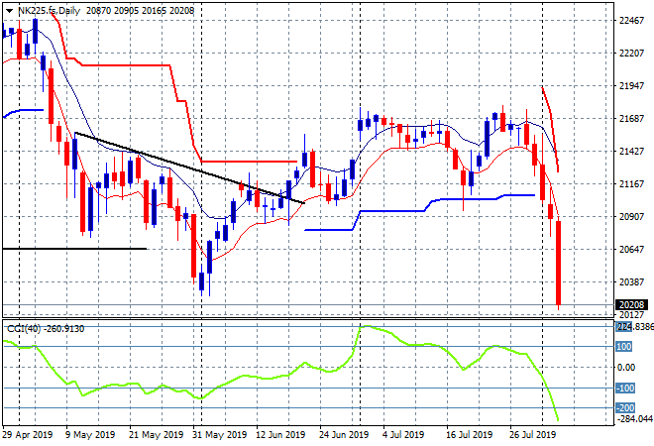Viewport: 654px width, 446px height.
Task: Select the 16 Jul 2019 date label
Action: [470, 435]
